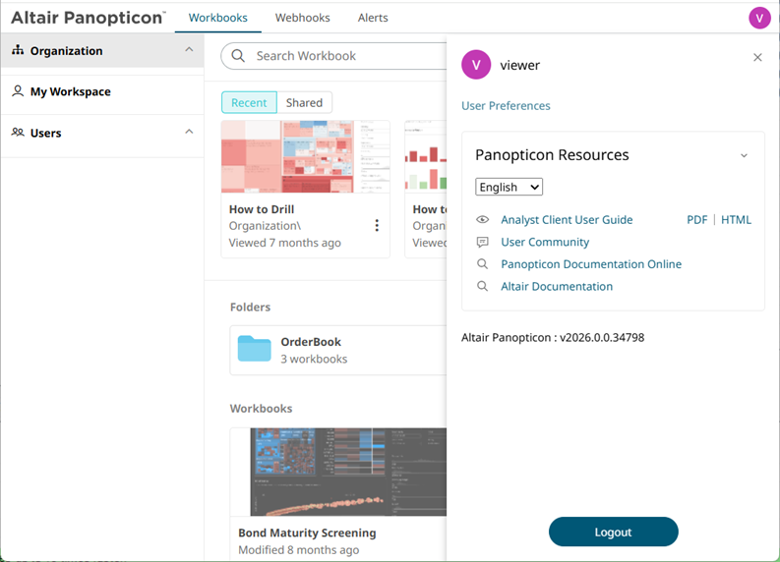Collapse the Organization tree section
Image resolution: width=780 pixels, height=562 pixels.
click(189, 50)
